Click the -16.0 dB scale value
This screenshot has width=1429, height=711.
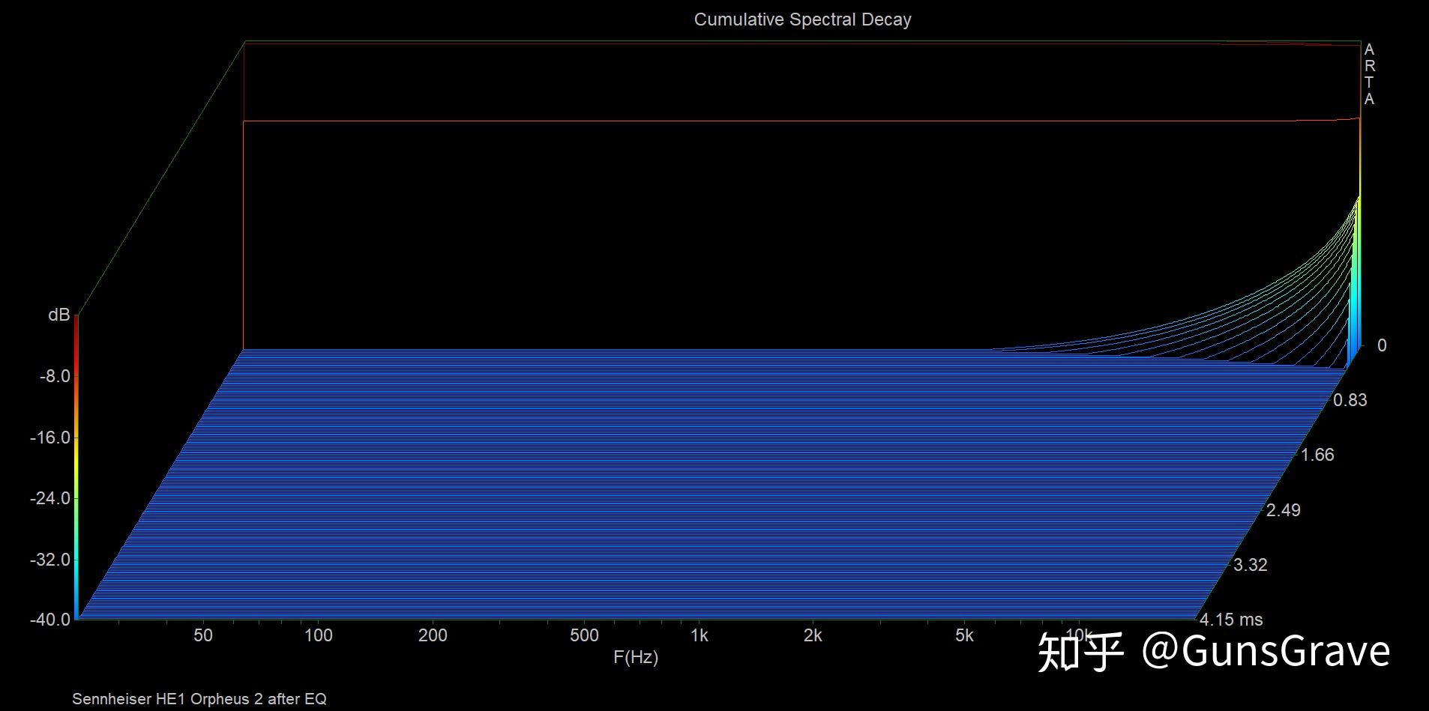[x=50, y=438]
